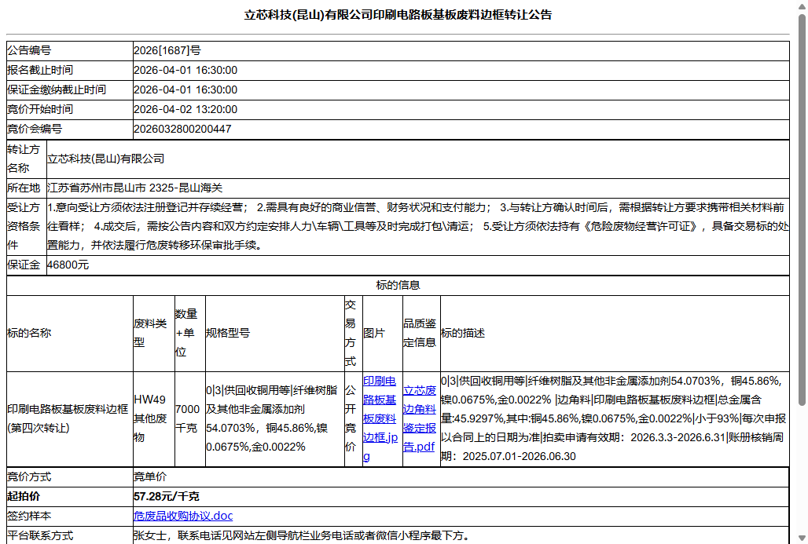Click the scrollbar up arrow
This screenshot has height=544, width=808.
pyautogui.click(x=801, y=8)
